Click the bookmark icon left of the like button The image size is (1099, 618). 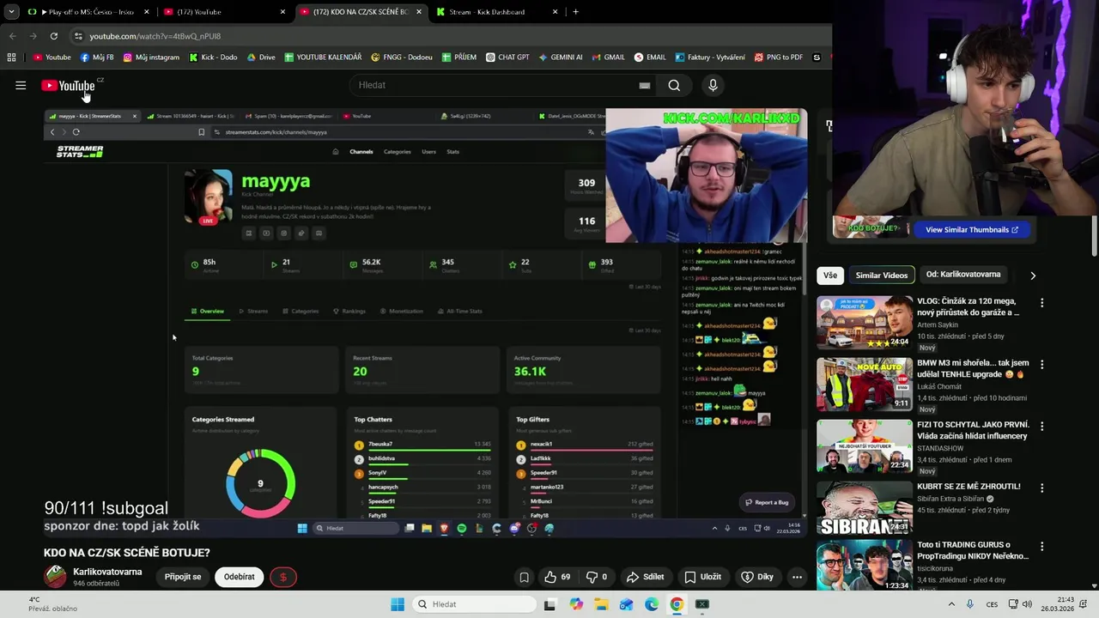tap(524, 577)
